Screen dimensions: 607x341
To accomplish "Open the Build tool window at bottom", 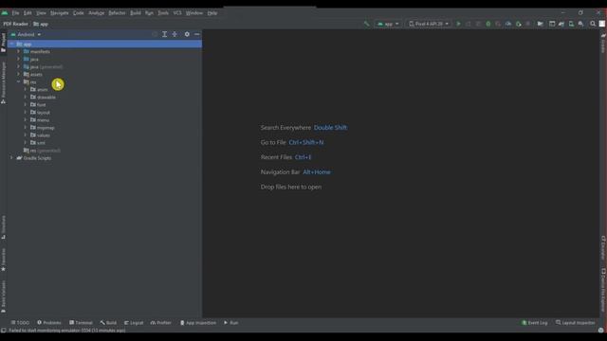I will click(108, 323).
